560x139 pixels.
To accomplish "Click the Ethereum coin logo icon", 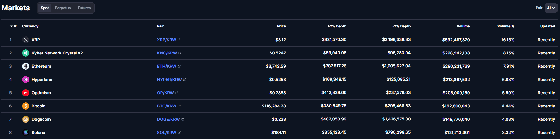I will [x=26, y=66].
